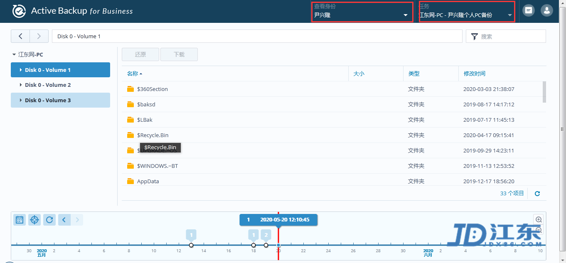Go forward with the right arrow button
Screen dimensions: 566x263
click(39, 36)
